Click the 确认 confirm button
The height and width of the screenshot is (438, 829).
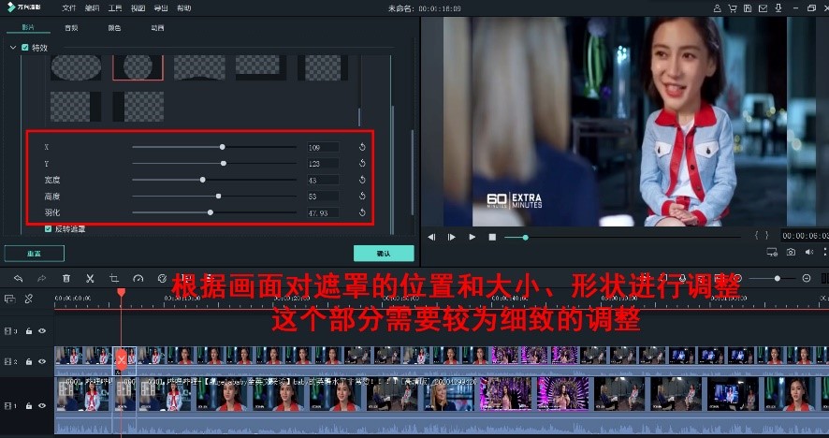[384, 254]
